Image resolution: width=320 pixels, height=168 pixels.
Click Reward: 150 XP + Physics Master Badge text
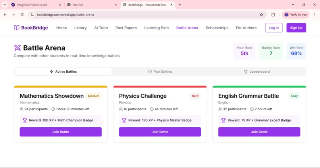(160, 120)
